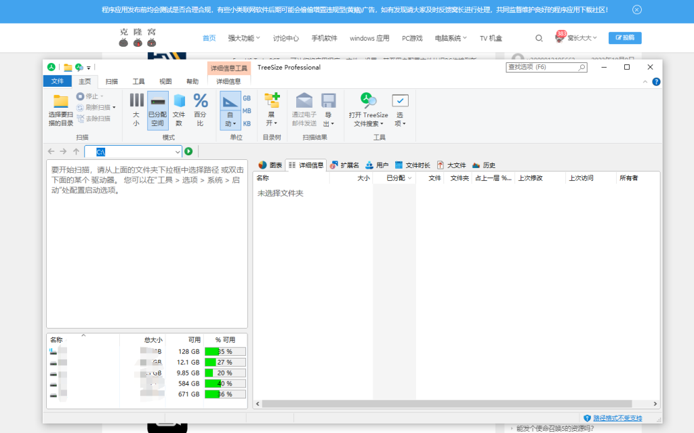
Task: Open the File tab
Action: pos(57,81)
